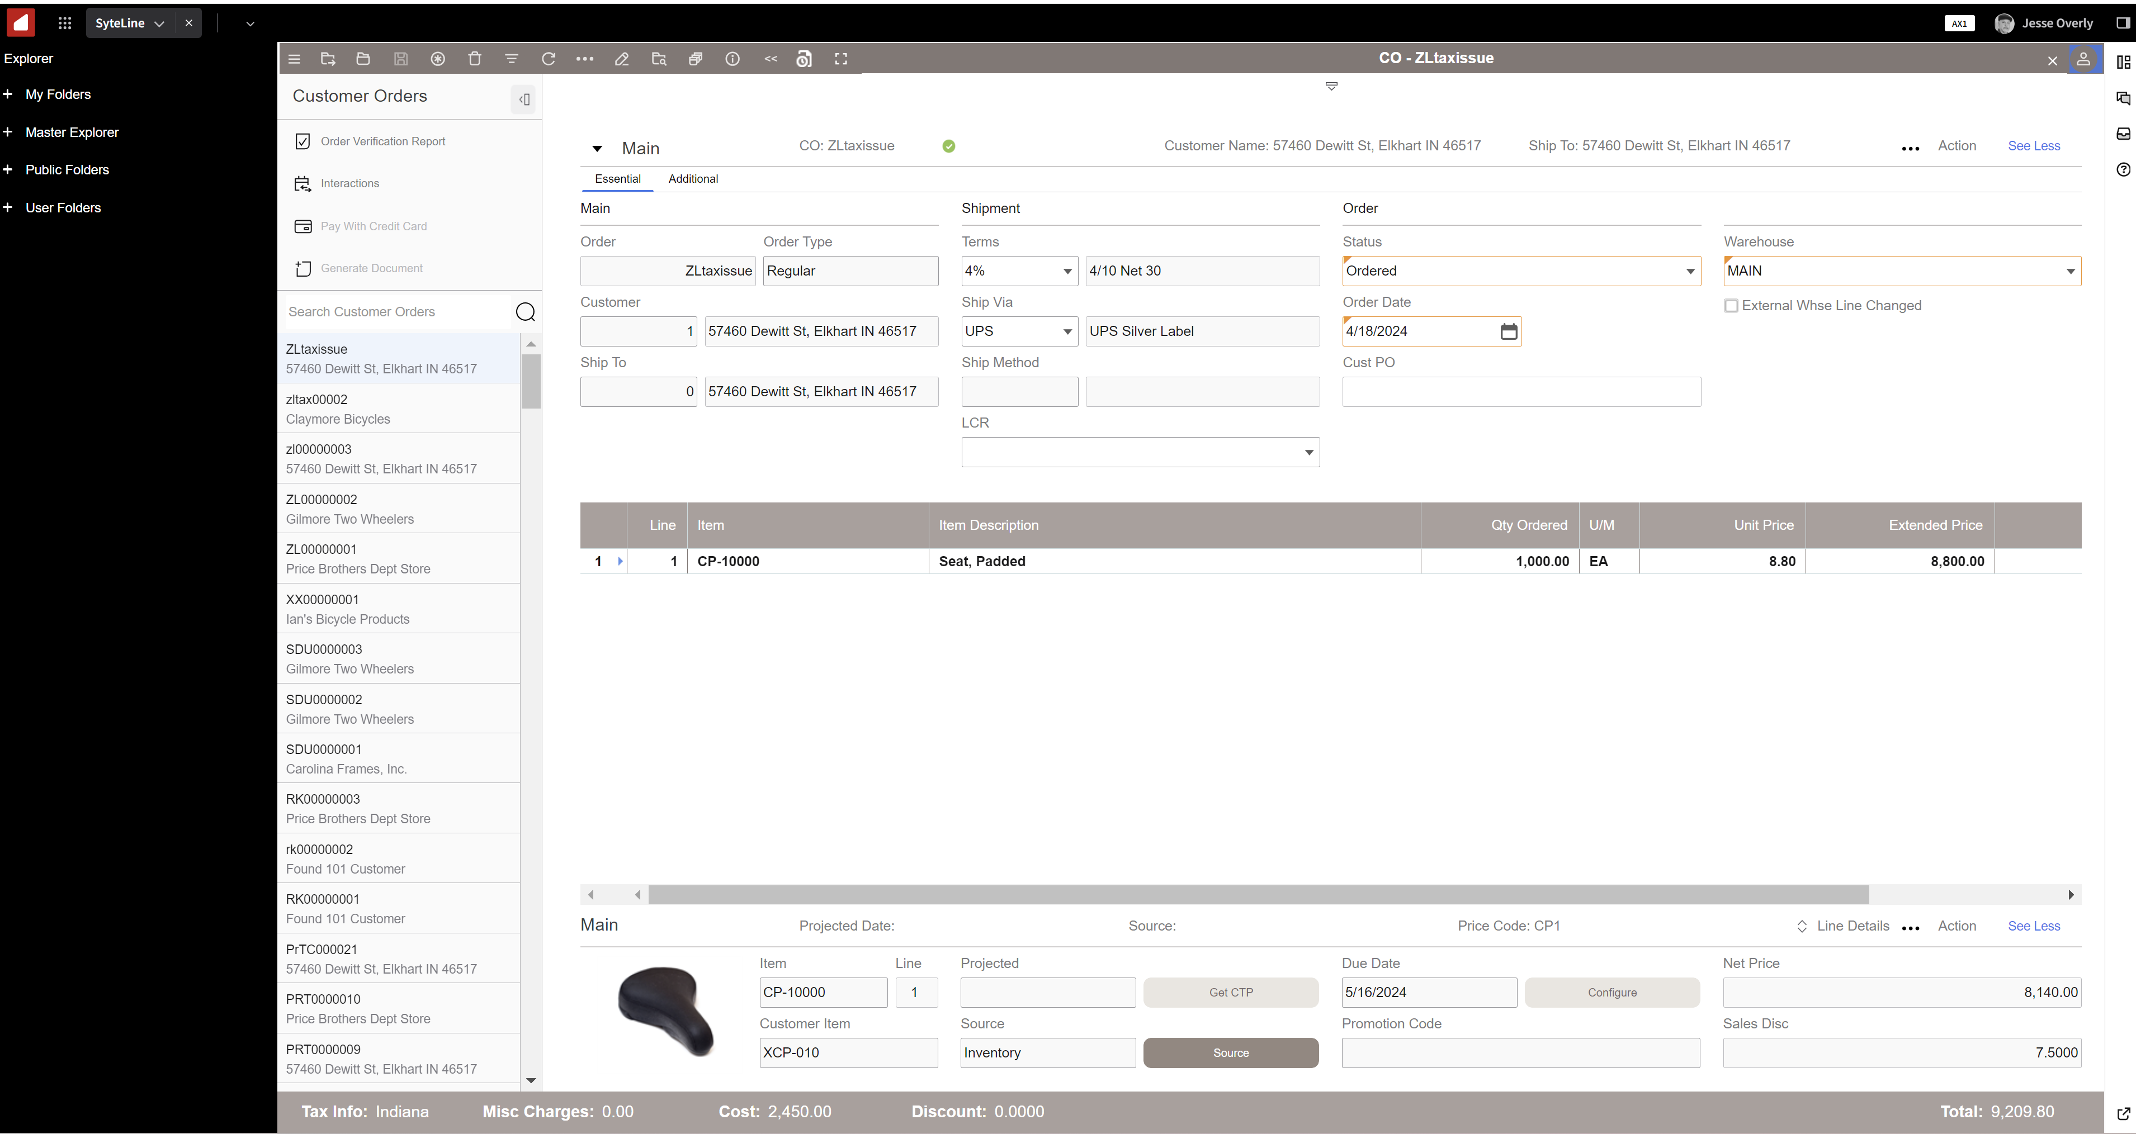Viewport: 2136px width, 1134px height.
Task: Click See Less link in order header
Action: click(x=2033, y=146)
